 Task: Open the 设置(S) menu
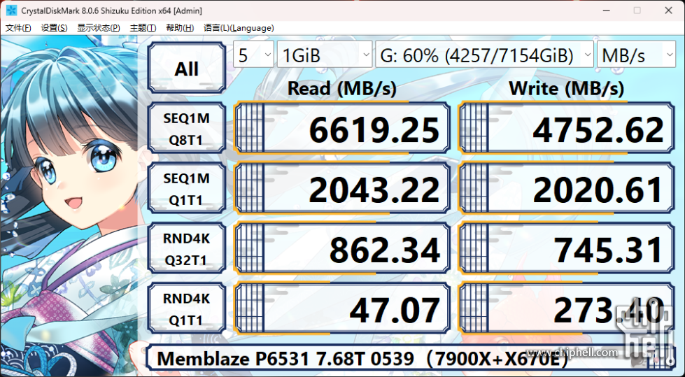tap(54, 28)
